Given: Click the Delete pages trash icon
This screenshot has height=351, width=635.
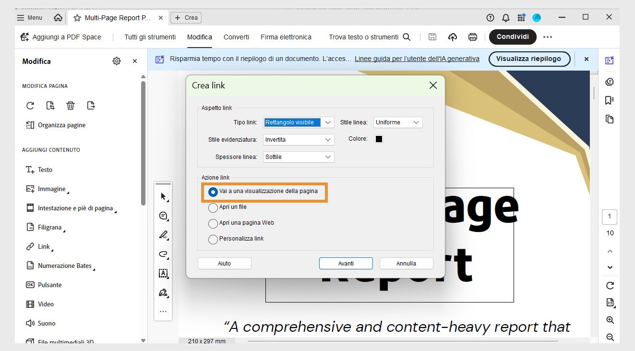Looking at the screenshot, I should 71,105.
